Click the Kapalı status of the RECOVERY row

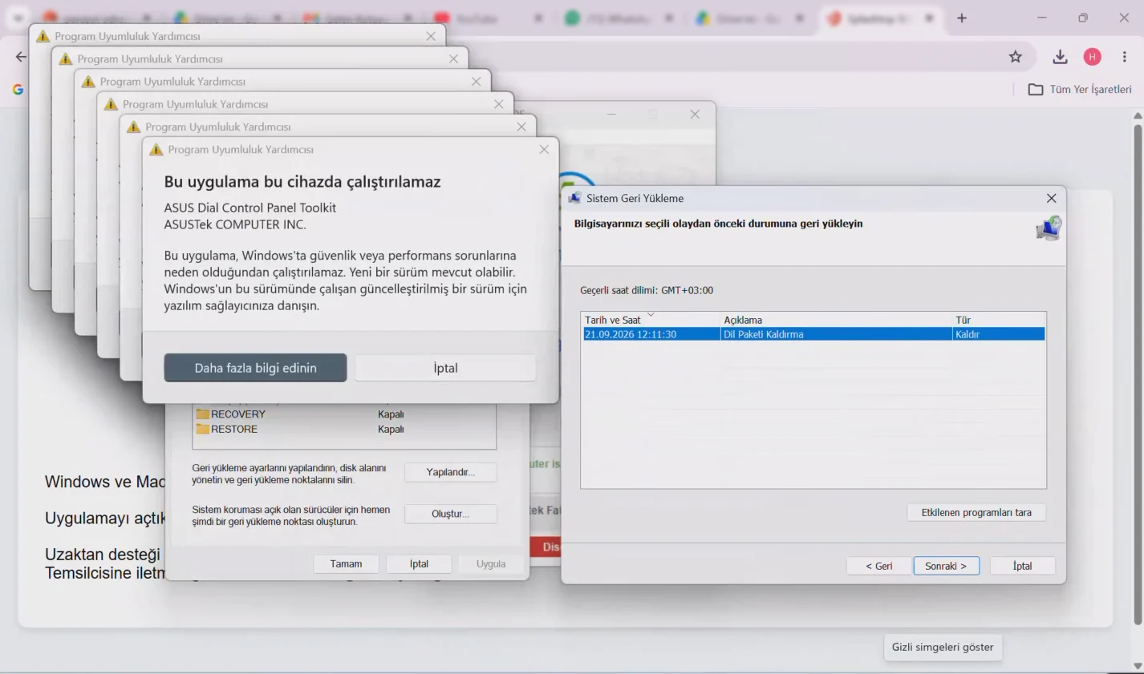pyautogui.click(x=391, y=414)
